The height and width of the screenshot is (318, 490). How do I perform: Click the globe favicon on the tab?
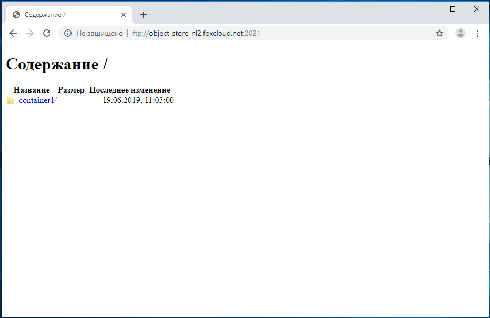[16, 15]
